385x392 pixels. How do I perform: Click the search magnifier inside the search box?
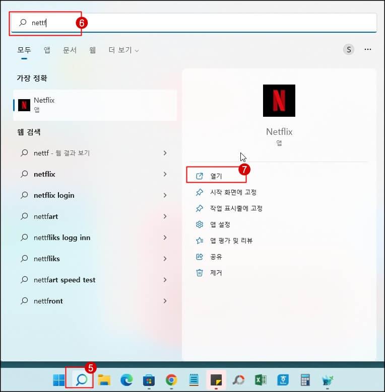click(23, 23)
